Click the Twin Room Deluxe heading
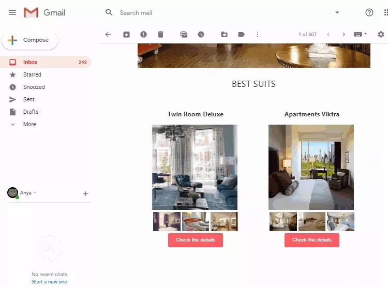This screenshot has width=388, height=287. tap(196, 114)
